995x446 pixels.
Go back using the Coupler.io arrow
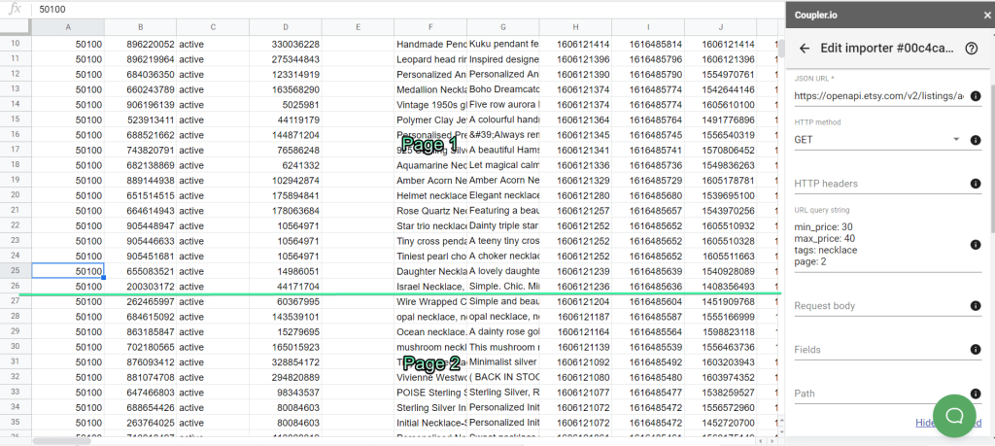pyautogui.click(x=805, y=49)
